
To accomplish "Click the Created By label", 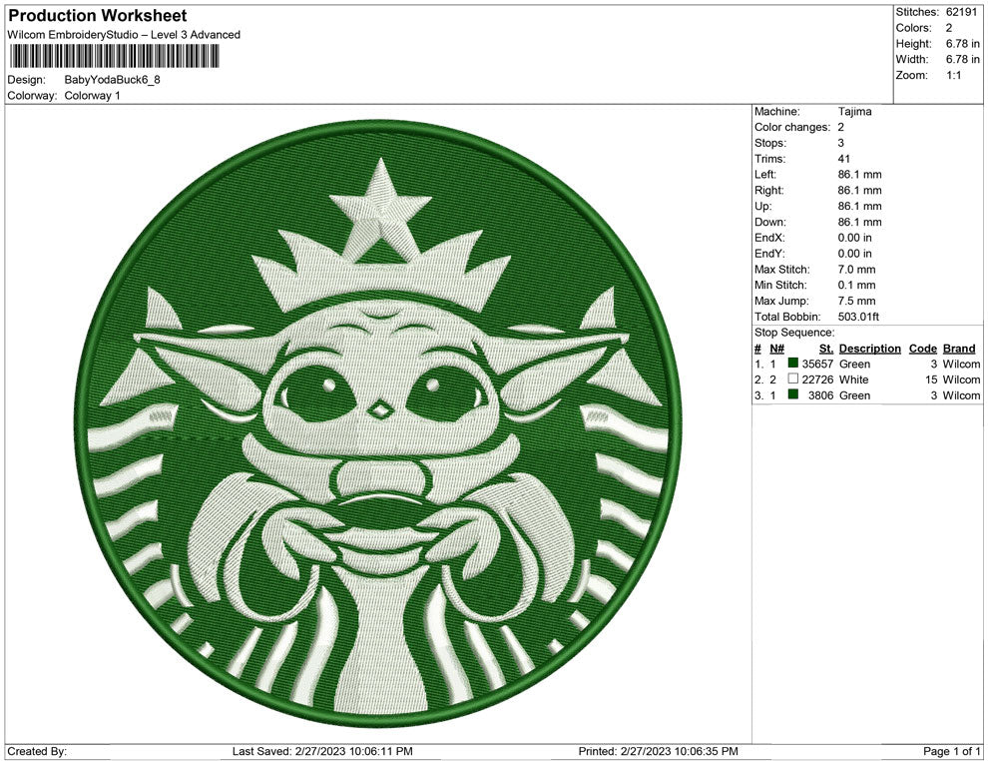I will 37,751.
